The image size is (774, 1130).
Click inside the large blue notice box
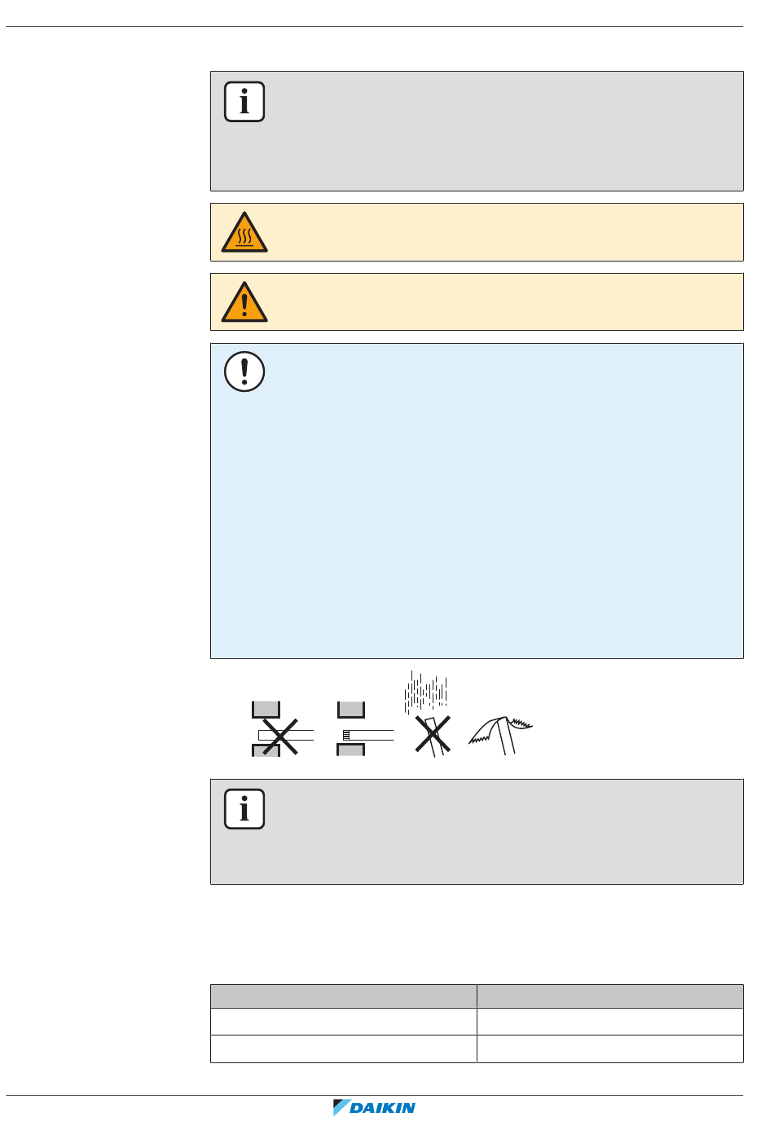477,501
